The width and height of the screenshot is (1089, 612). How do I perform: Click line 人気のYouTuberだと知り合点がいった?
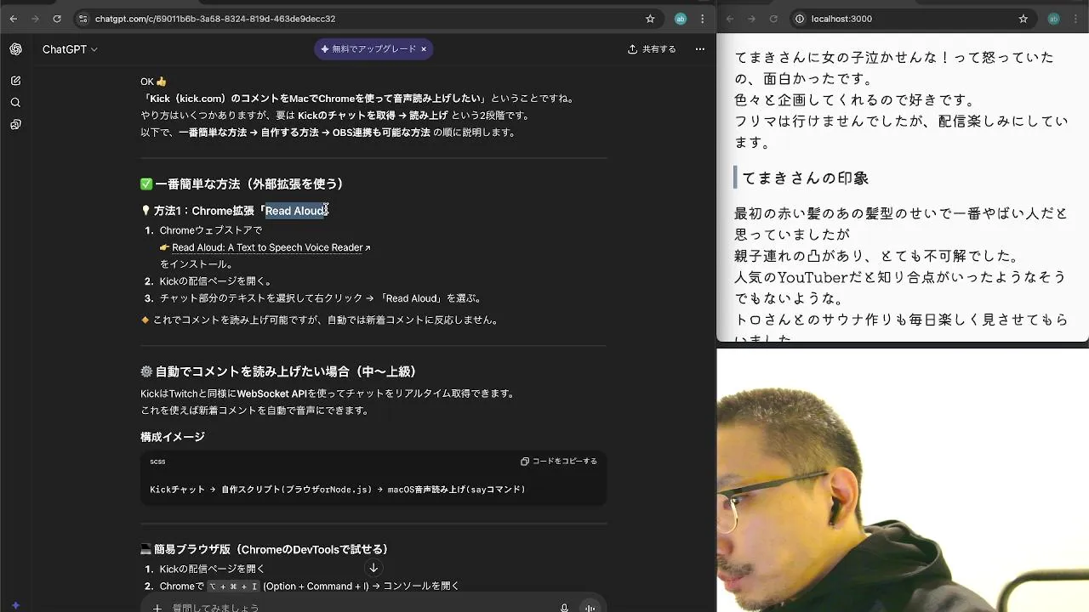coord(900,286)
